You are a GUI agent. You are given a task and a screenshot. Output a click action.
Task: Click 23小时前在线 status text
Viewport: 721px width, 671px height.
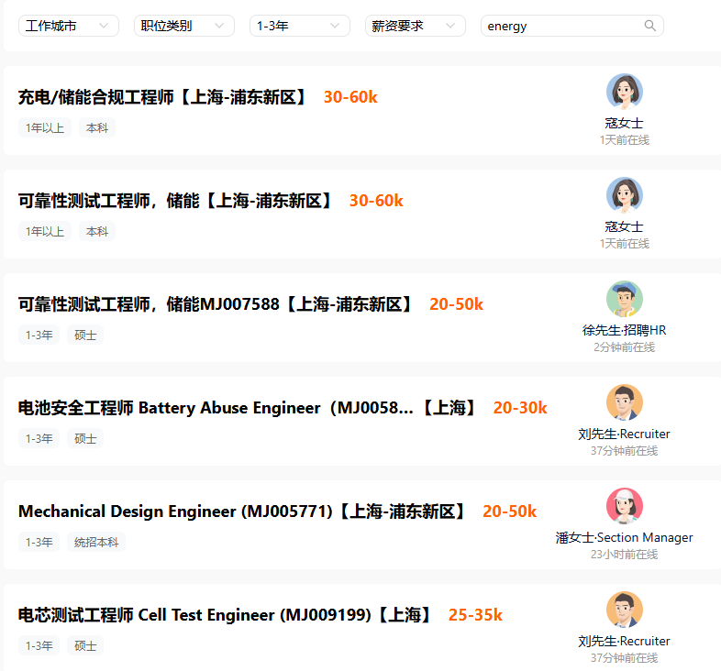tap(624, 555)
